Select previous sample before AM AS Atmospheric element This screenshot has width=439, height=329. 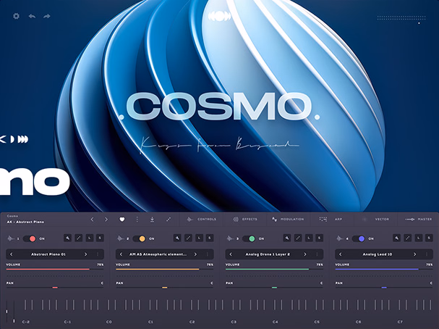(121, 254)
